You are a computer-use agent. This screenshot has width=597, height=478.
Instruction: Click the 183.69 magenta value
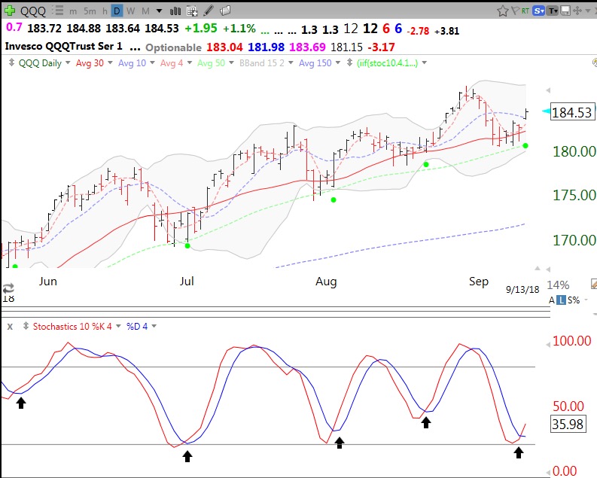coord(308,47)
